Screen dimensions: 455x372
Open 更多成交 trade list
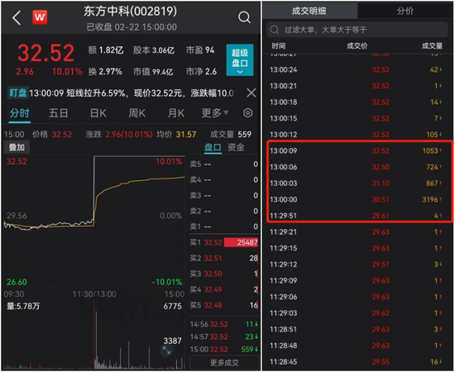tap(224, 363)
